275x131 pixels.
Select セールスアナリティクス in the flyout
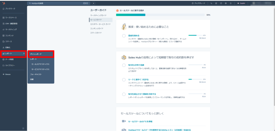pos(41,64)
